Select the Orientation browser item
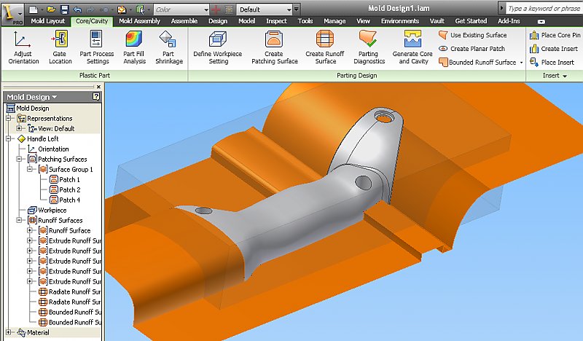This screenshot has height=341, width=583. (x=48, y=149)
